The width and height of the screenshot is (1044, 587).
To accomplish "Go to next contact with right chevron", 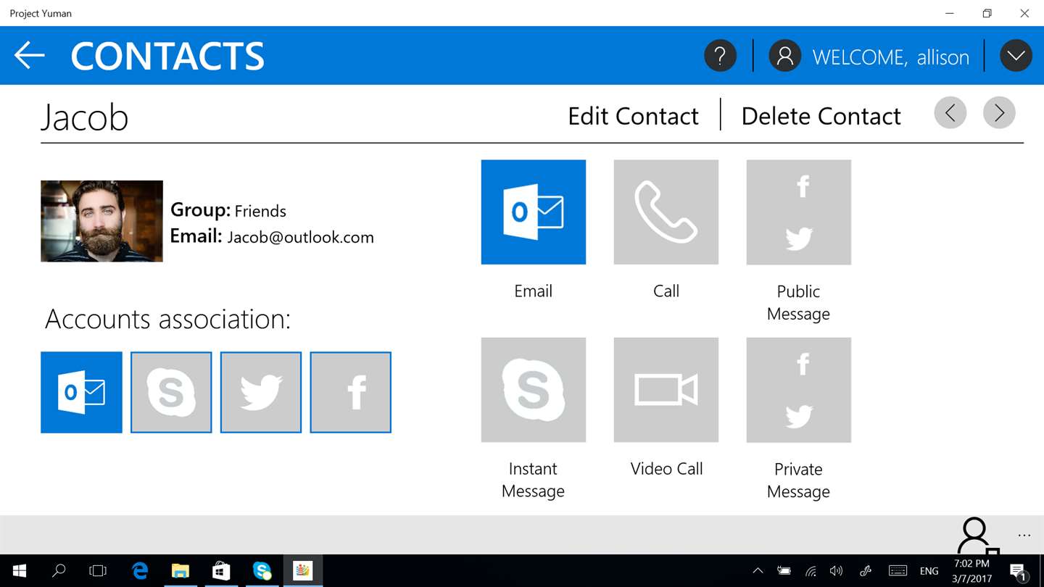I will (x=999, y=113).
